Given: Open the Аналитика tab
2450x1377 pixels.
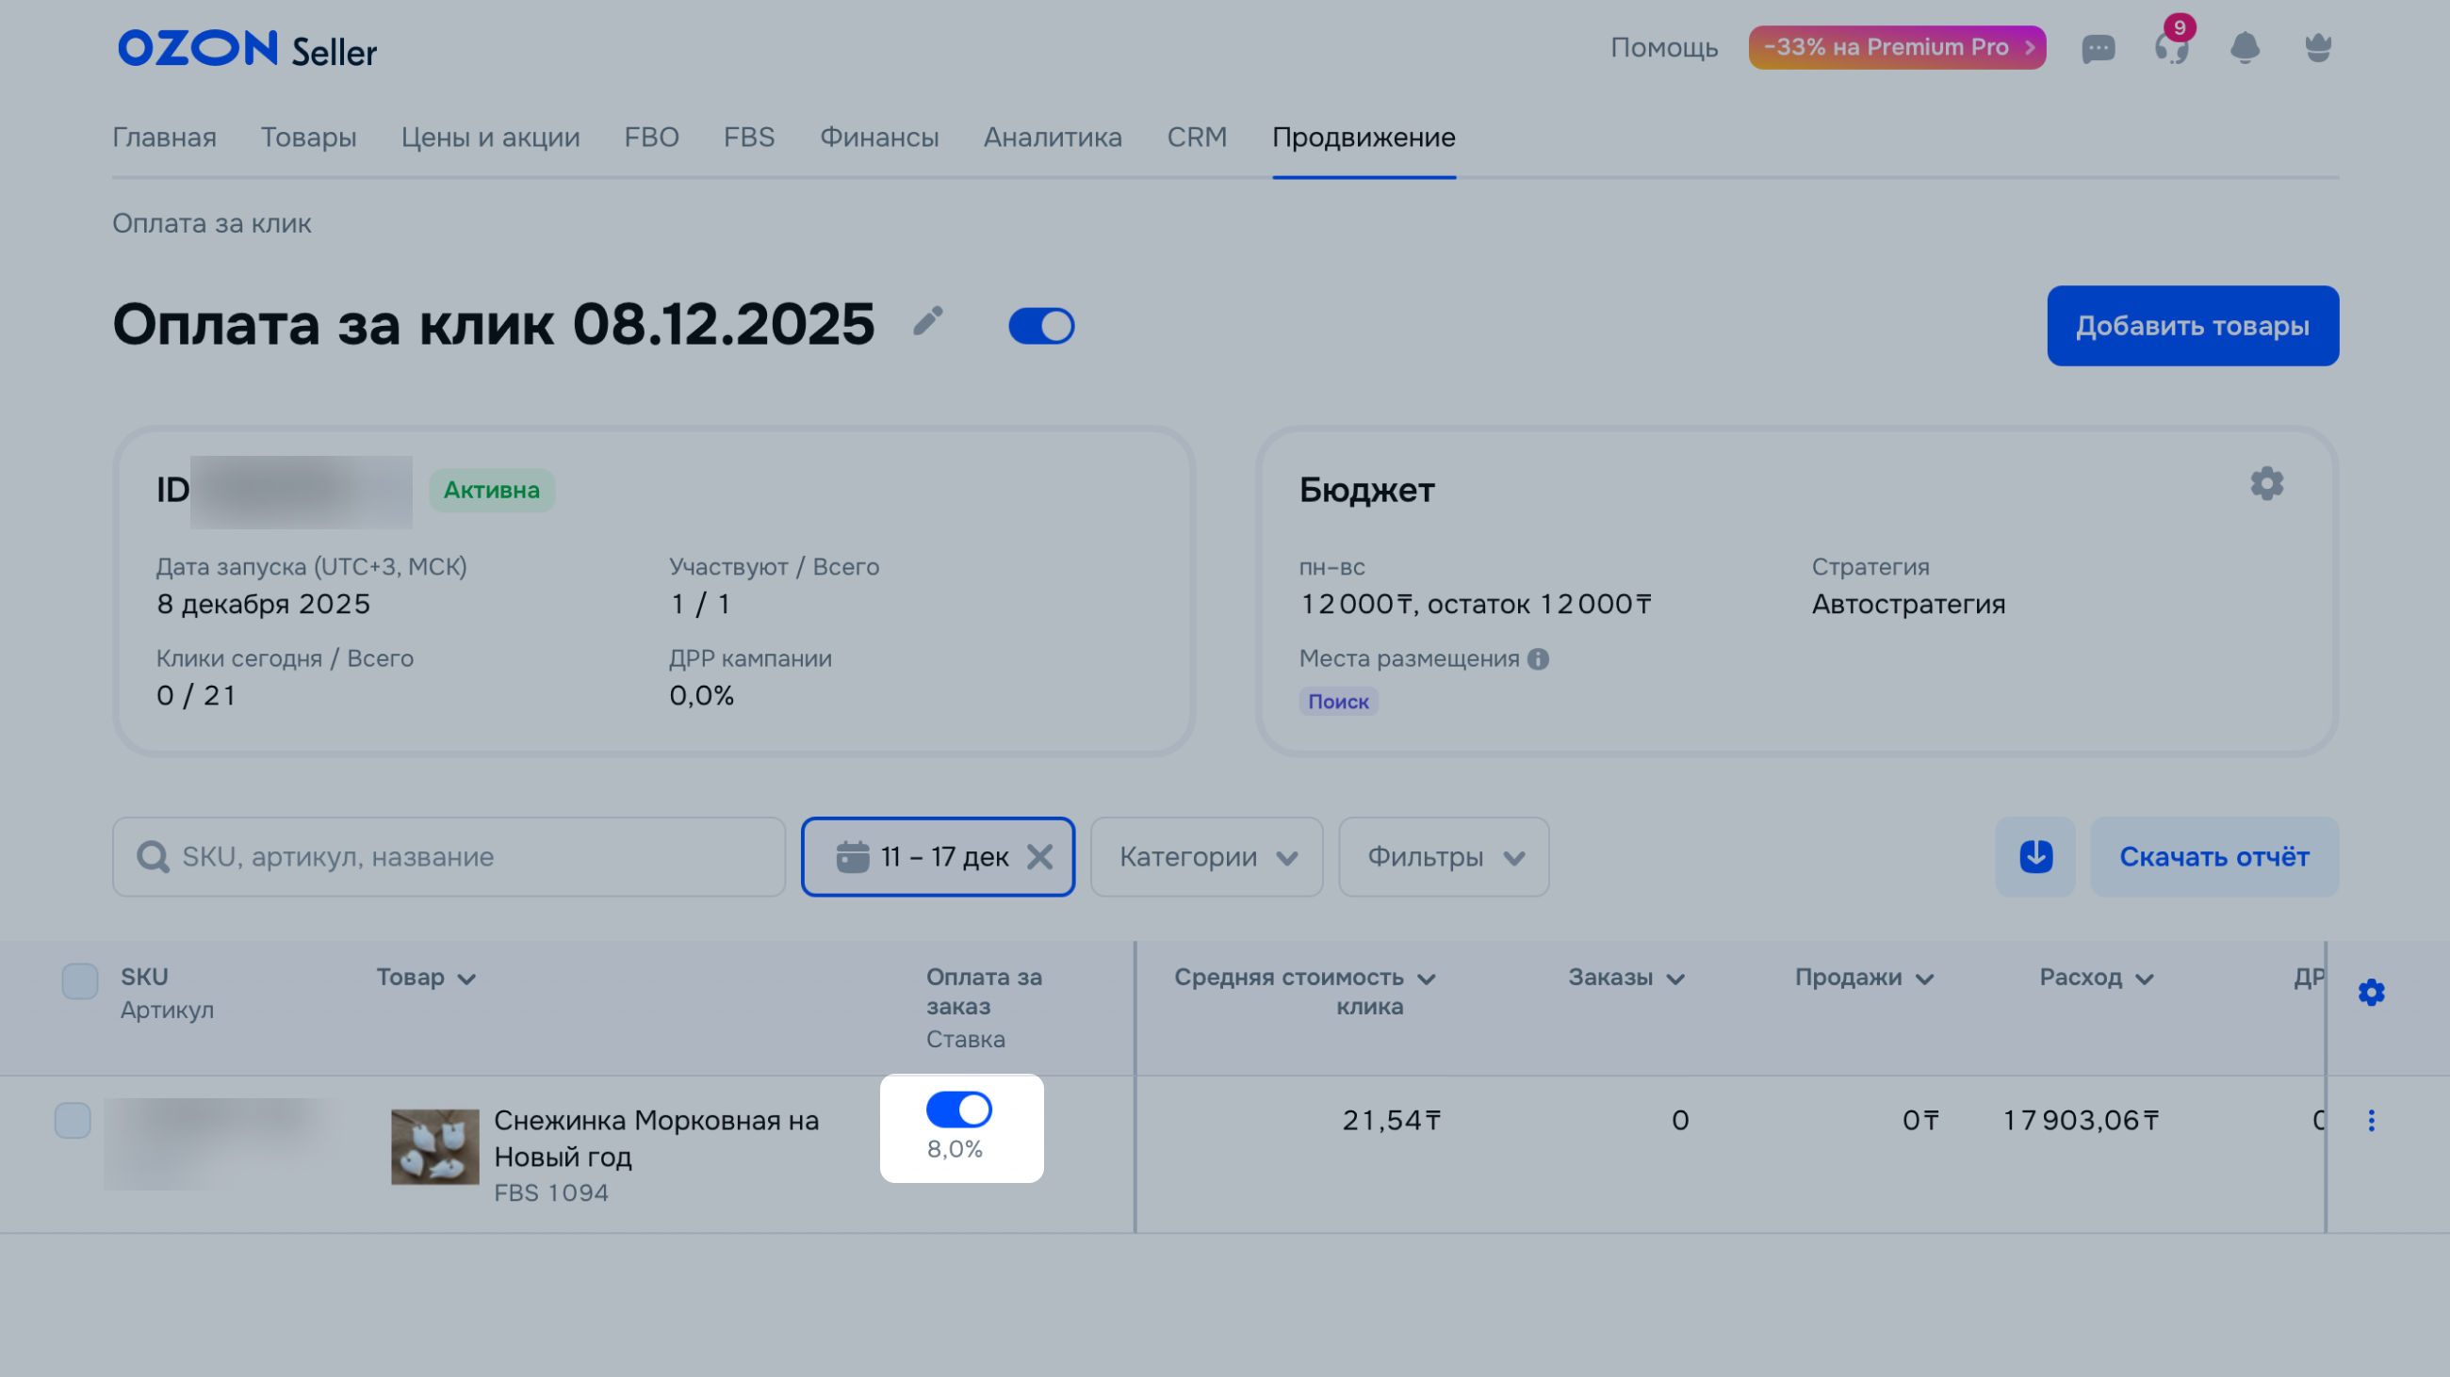Looking at the screenshot, I should click(x=1052, y=138).
